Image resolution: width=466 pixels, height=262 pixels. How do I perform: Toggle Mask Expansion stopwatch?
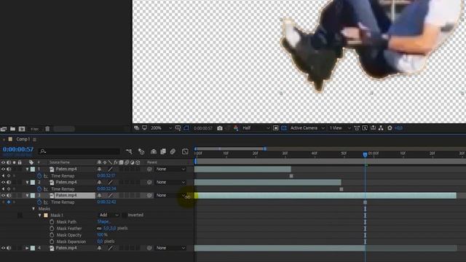tap(52, 242)
